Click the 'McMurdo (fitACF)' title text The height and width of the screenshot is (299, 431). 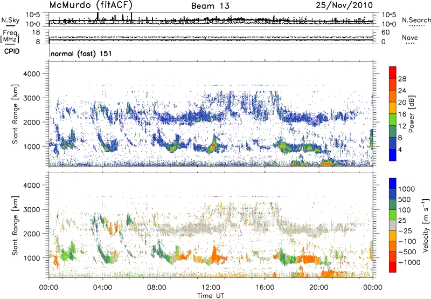click(x=91, y=5)
